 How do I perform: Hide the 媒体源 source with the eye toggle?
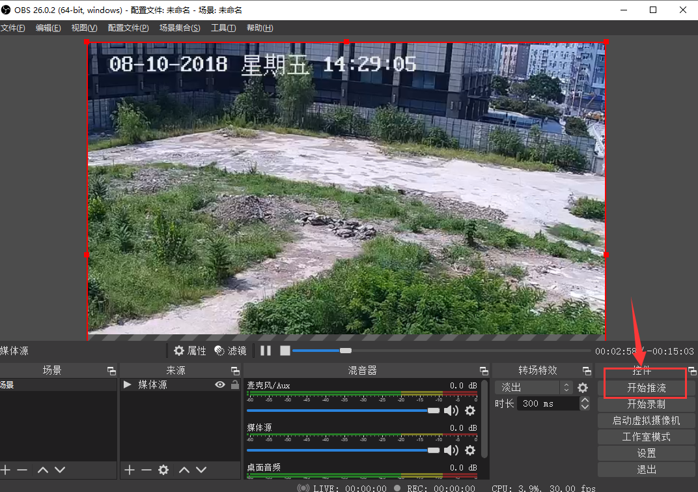(x=220, y=384)
